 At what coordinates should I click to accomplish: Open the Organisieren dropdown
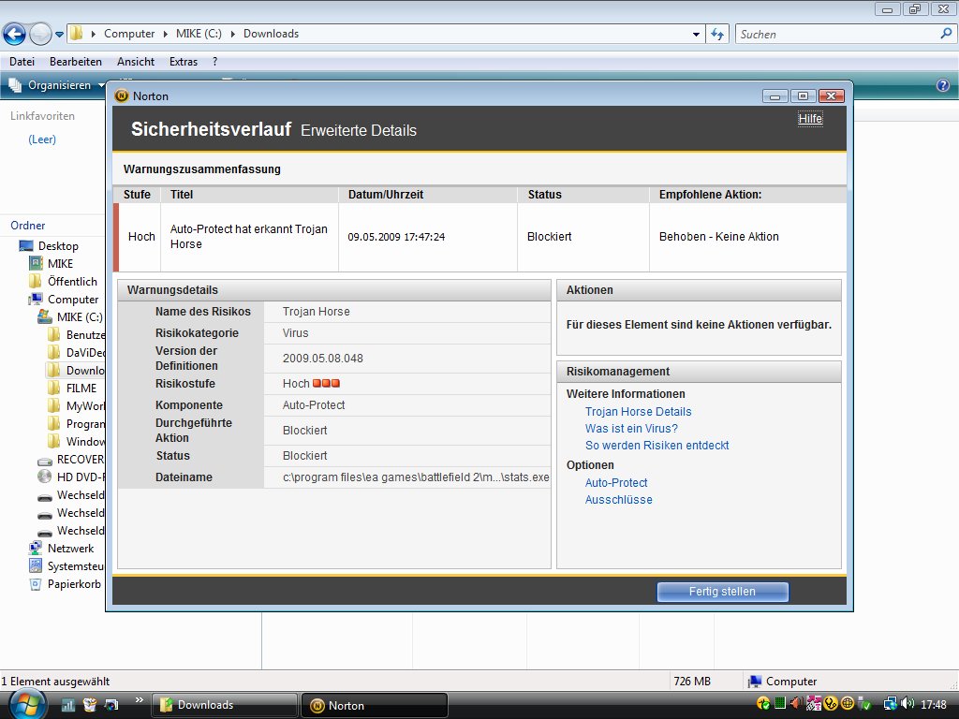[x=57, y=85]
